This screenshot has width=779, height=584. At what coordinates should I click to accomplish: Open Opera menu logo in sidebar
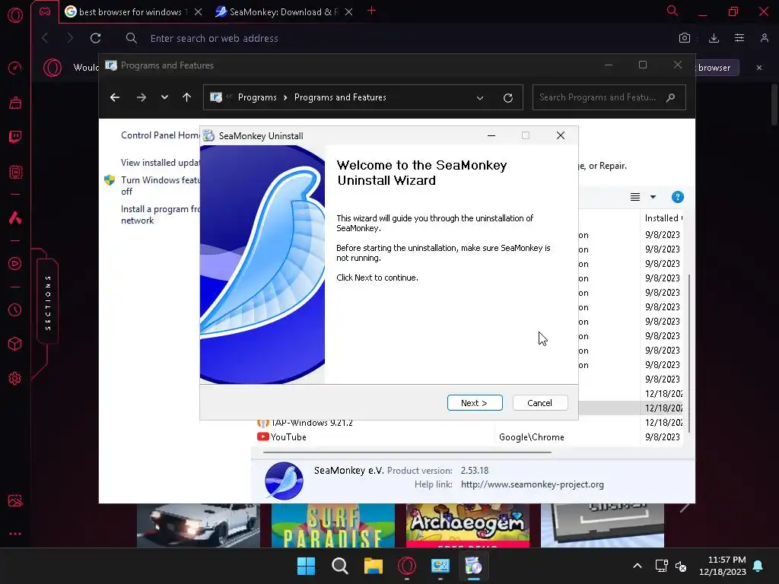pos(15,15)
